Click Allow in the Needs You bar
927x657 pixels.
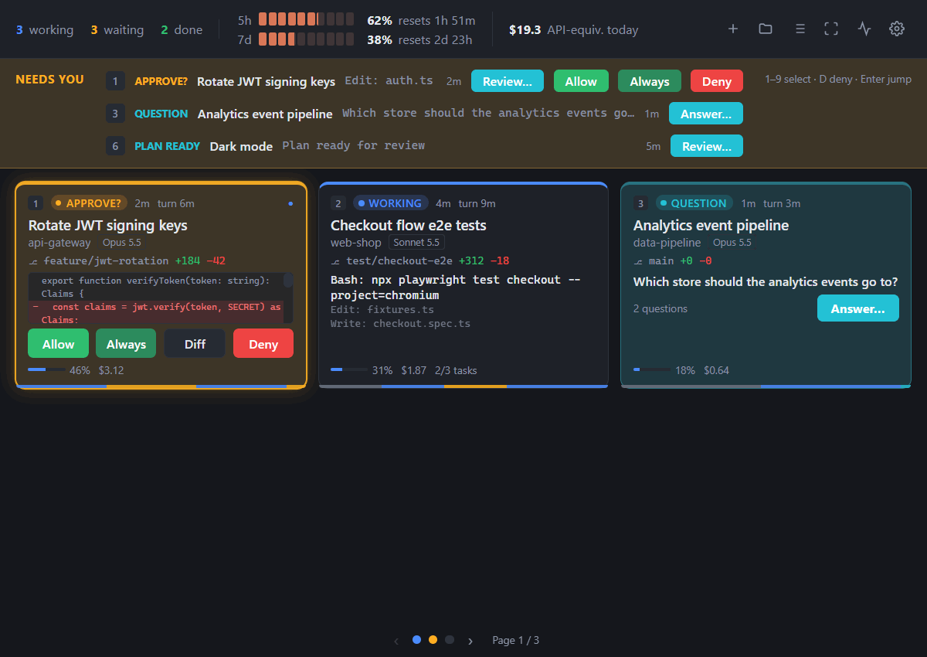[x=581, y=81]
